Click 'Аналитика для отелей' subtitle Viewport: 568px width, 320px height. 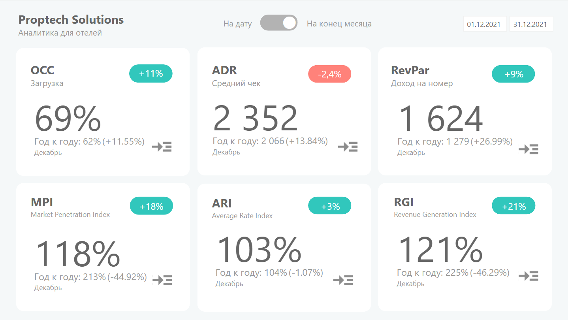[60, 33]
